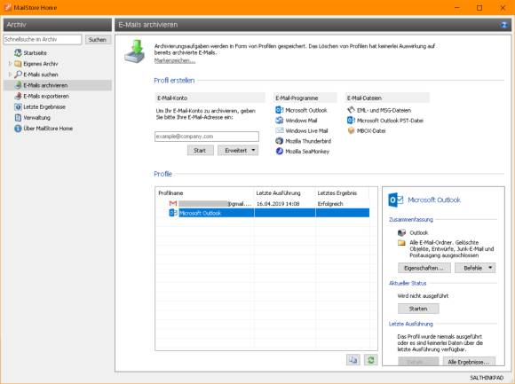Open Über MailStore Home in the sidebar
The height and width of the screenshot is (384, 515).
(48, 129)
